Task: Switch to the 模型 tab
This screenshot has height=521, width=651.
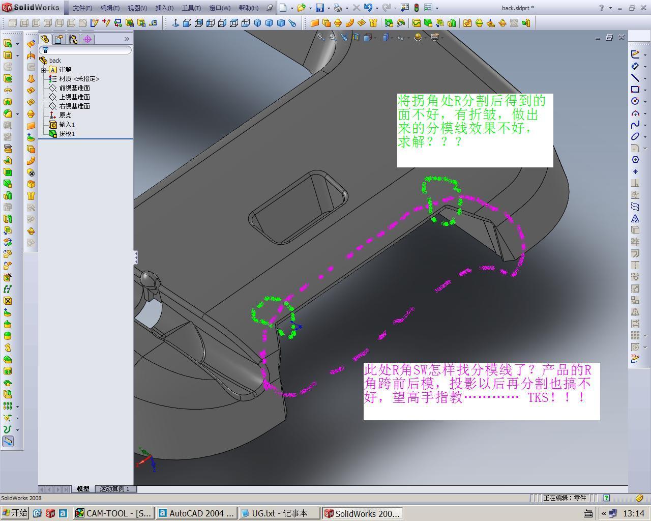Action: [x=83, y=488]
